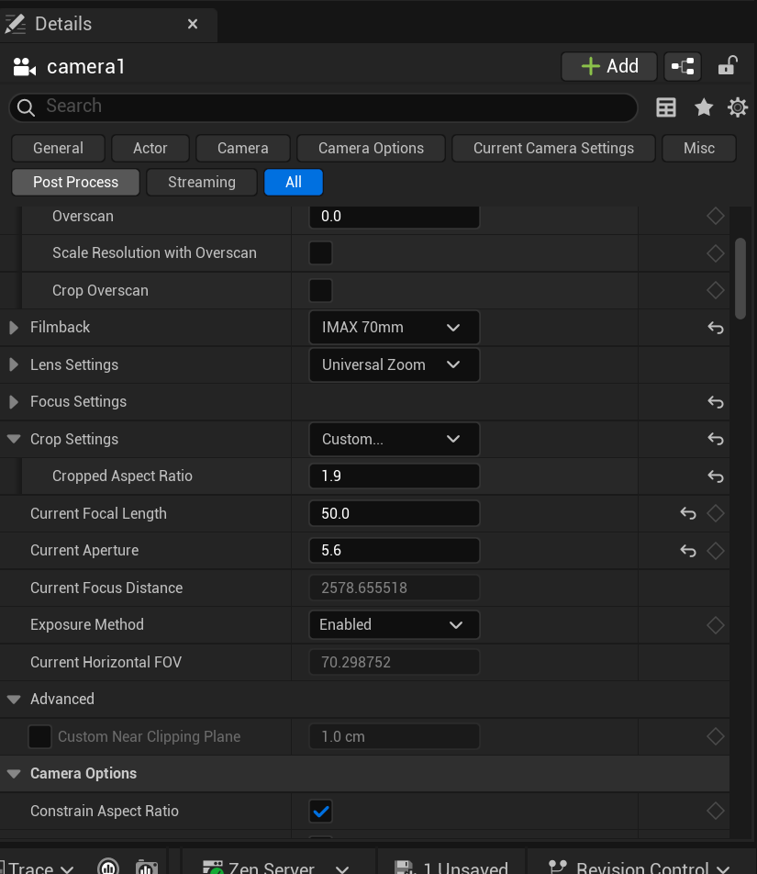Add keyframe for Exposure Method
Screen dimensions: 757x874
(x=715, y=625)
